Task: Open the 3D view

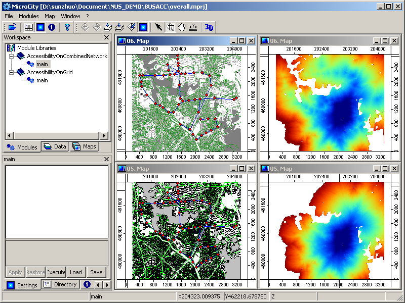Action: 209,27
